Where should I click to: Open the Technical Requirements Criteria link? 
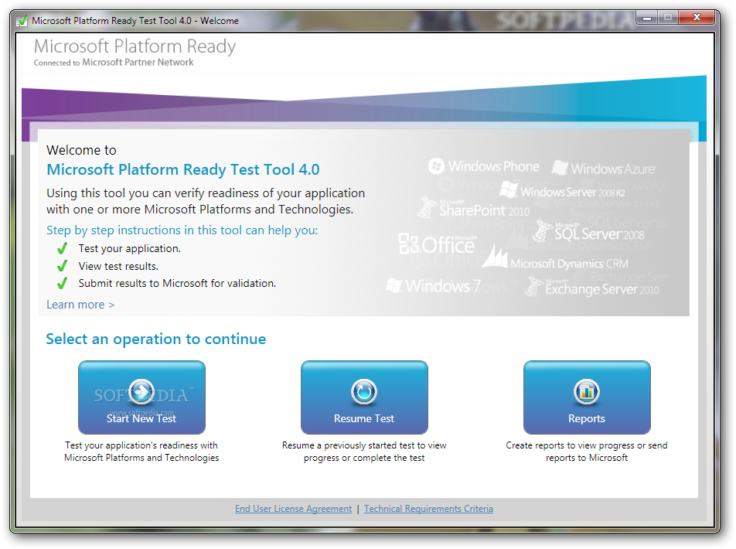click(x=428, y=509)
